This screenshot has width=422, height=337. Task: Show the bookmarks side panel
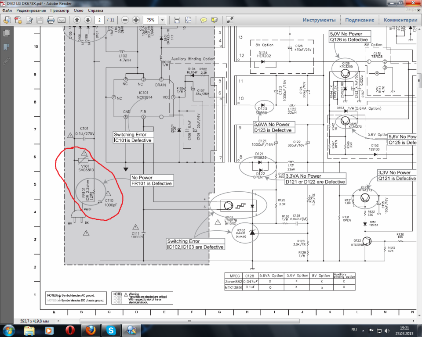pyautogui.click(x=7, y=47)
